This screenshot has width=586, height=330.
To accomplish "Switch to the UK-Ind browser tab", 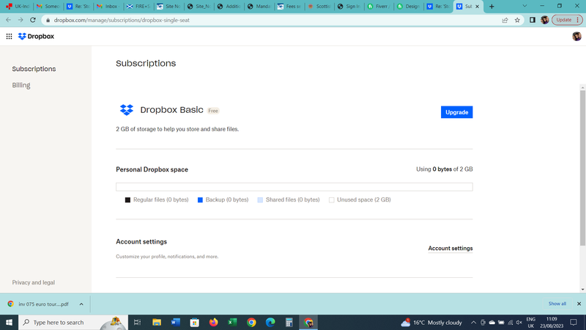I will coord(18,7).
